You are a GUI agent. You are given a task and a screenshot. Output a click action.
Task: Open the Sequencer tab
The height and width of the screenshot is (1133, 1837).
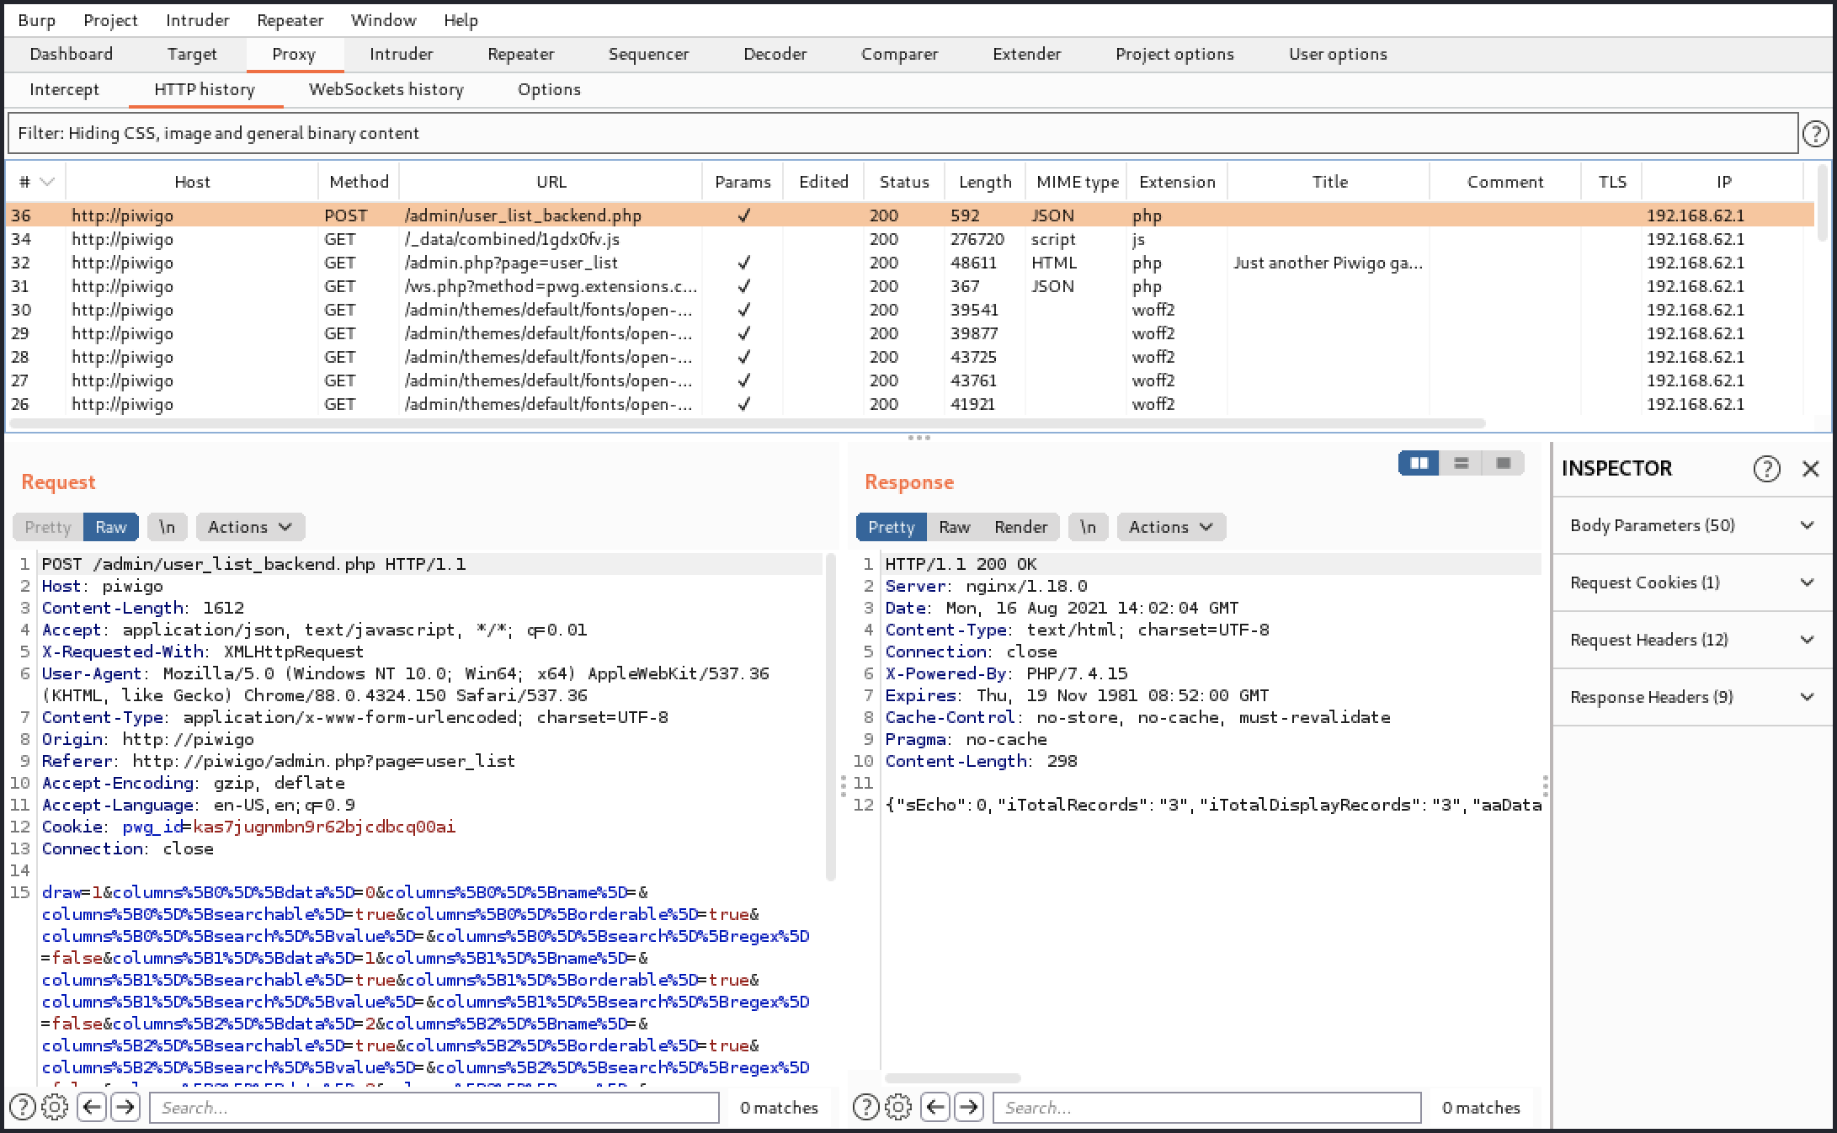648,54
